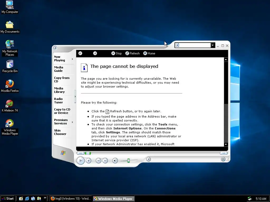Adjust the green volume slider knob
Viewport: 270px width, 202px height.
point(128,161)
